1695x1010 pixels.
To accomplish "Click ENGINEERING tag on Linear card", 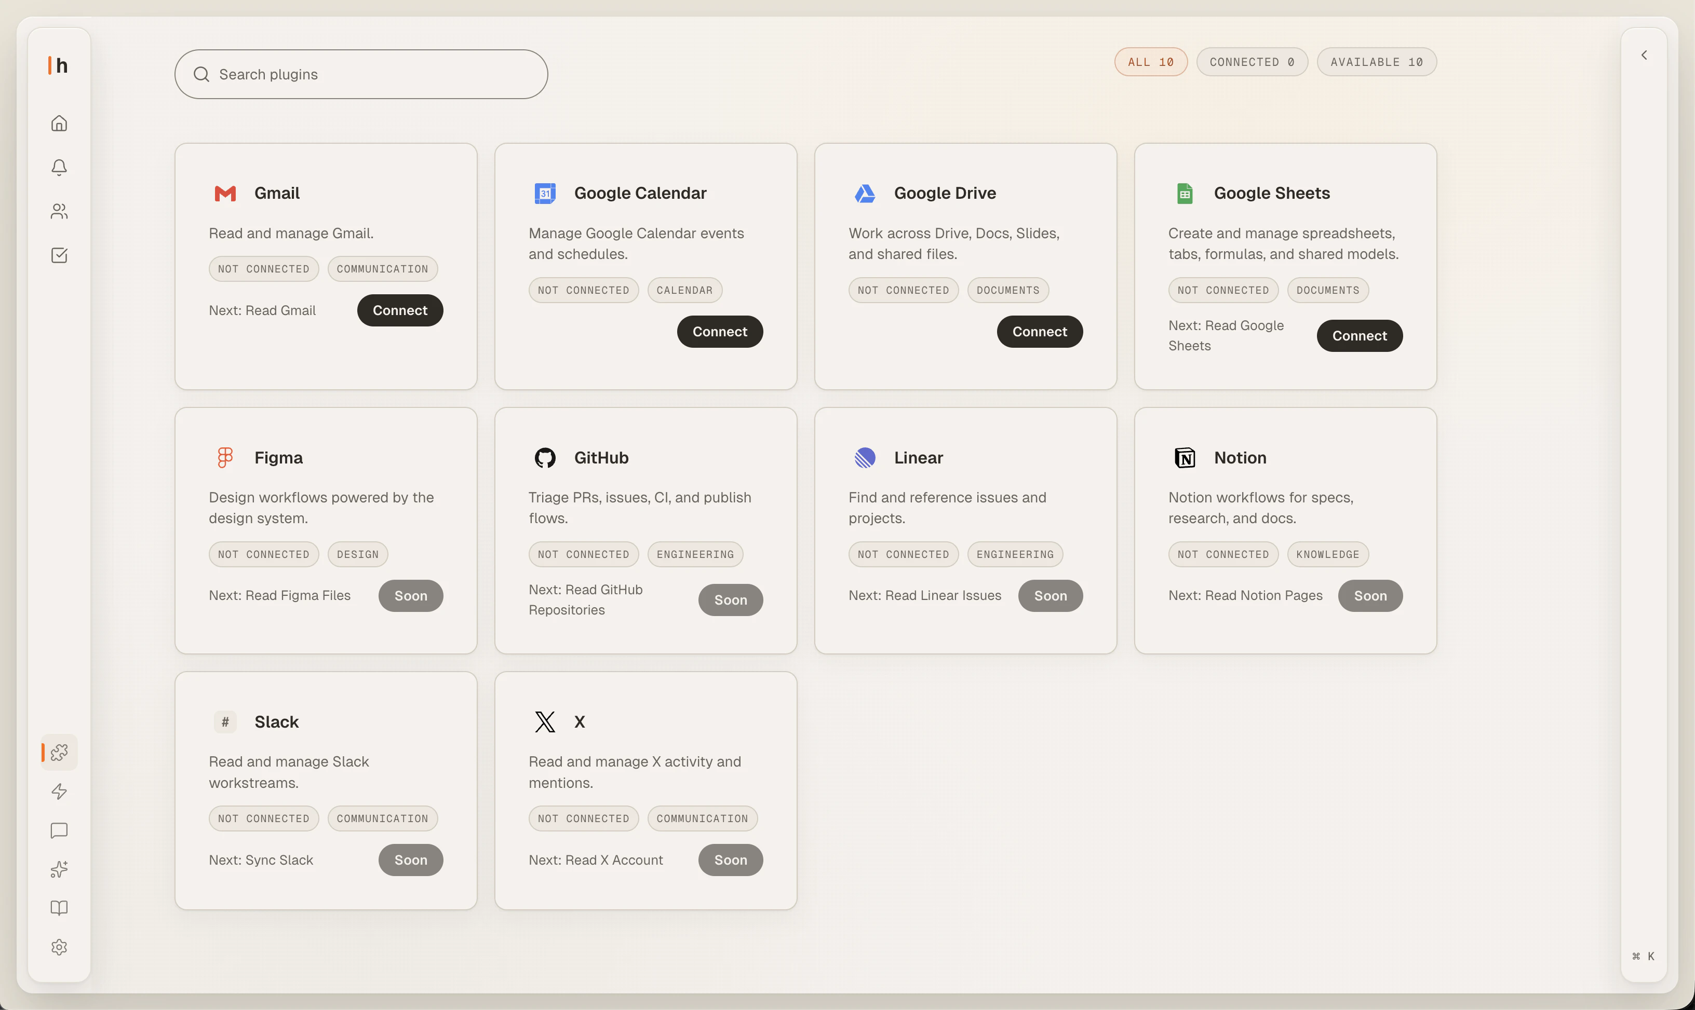I will 1015,554.
